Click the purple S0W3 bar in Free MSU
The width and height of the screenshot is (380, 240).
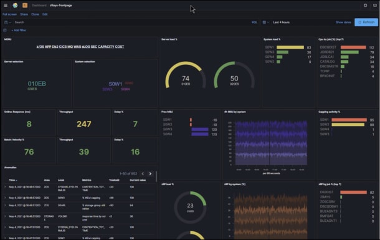[200, 129]
